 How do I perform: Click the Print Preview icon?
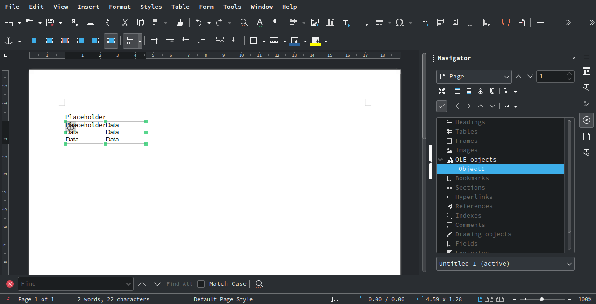[106, 22]
